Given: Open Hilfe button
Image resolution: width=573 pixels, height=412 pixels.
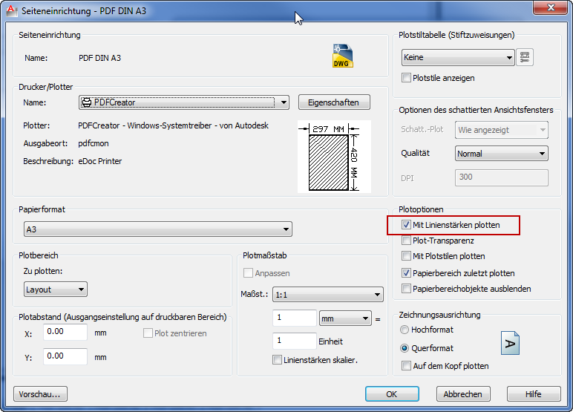Looking at the screenshot, I should click(x=534, y=394).
